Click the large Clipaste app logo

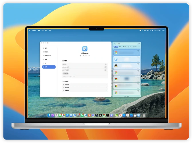click(85, 49)
